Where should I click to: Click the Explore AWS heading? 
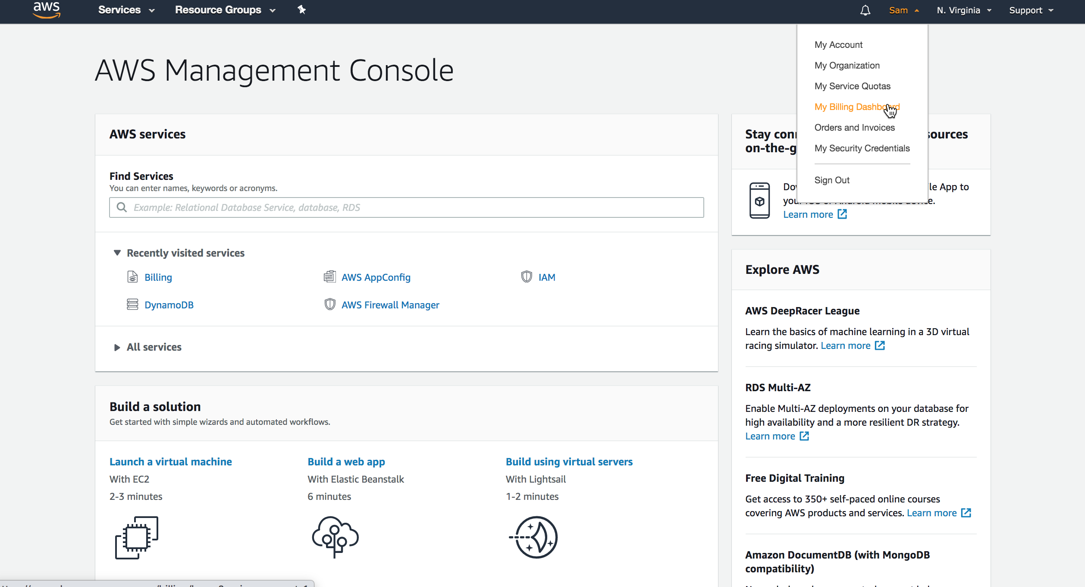point(782,270)
